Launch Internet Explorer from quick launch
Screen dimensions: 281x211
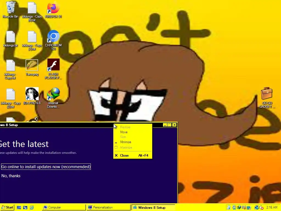point(32,208)
